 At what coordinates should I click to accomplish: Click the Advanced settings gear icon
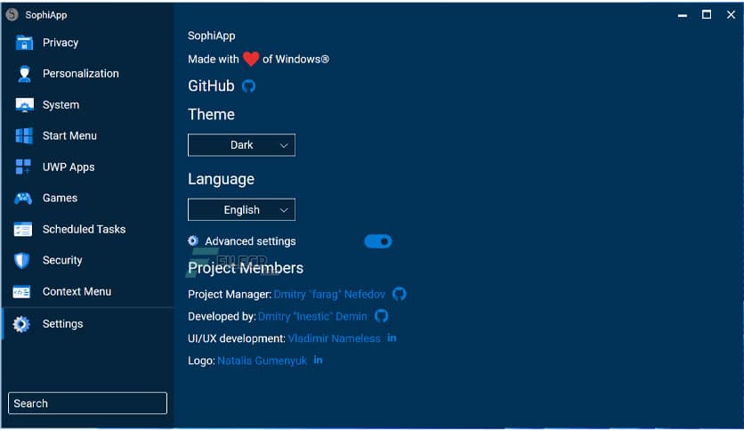point(192,241)
